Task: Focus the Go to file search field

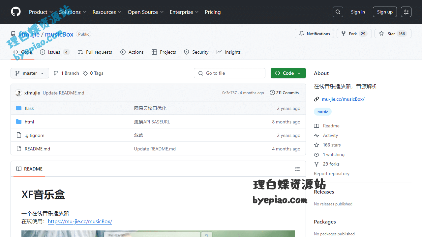Action: tap(229, 73)
